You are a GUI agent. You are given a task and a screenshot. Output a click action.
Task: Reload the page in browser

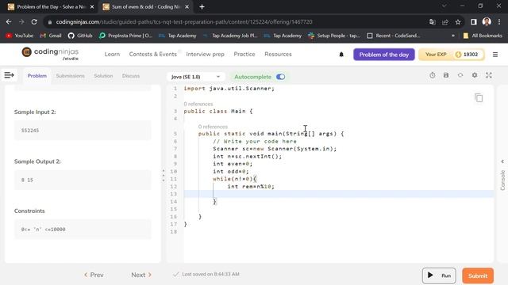tap(34, 21)
